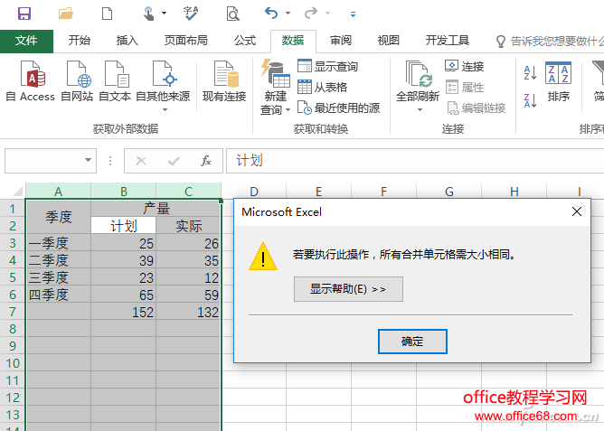Select column C header
Image resolution: width=604 pixels, height=431 pixels.
188,191
